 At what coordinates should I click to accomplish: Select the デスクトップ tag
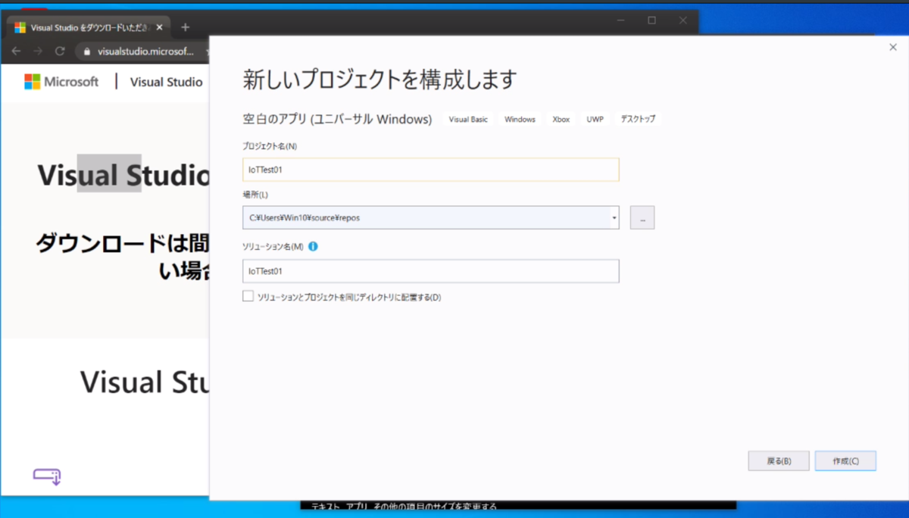638,119
